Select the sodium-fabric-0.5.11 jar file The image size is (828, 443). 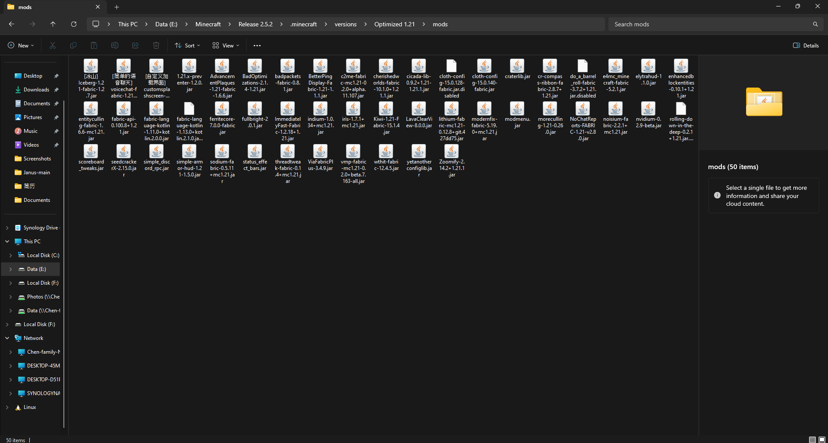point(222,164)
